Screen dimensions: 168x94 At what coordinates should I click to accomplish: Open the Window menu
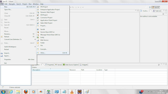tap(36, 4)
